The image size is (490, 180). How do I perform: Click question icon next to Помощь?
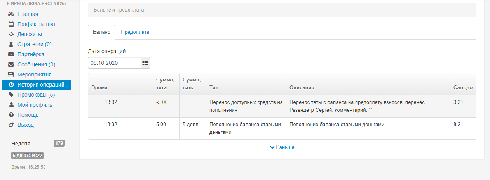click(x=11, y=115)
